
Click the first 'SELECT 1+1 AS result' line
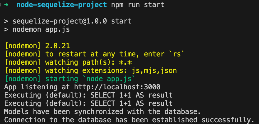point(88,95)
